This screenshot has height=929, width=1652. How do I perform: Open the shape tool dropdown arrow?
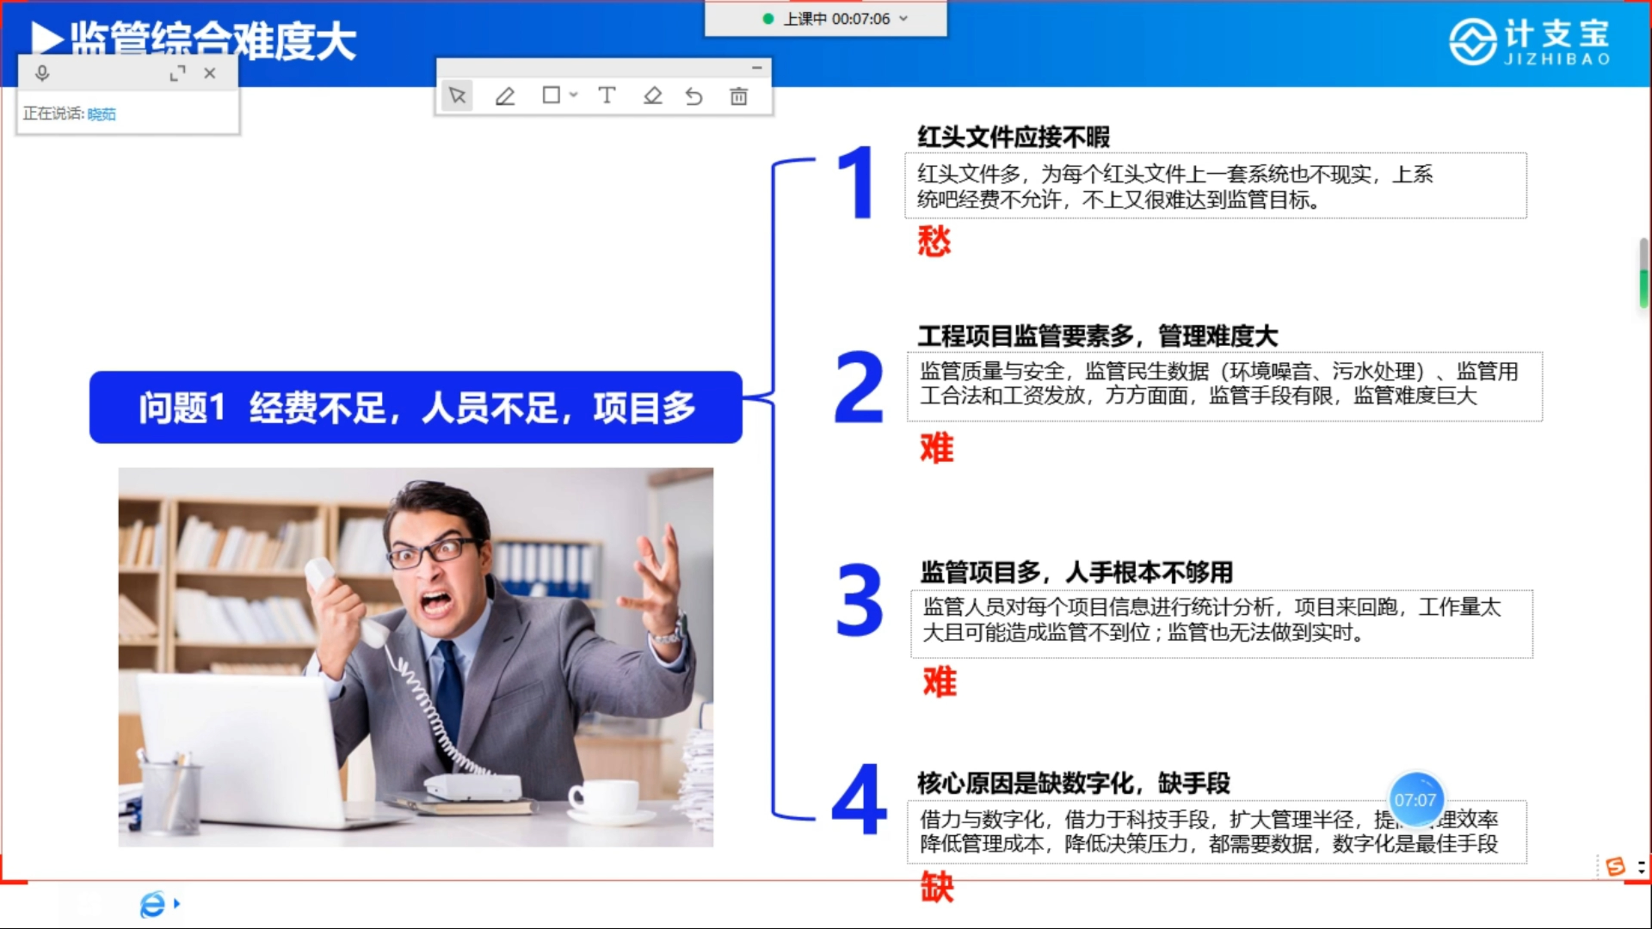573,95
